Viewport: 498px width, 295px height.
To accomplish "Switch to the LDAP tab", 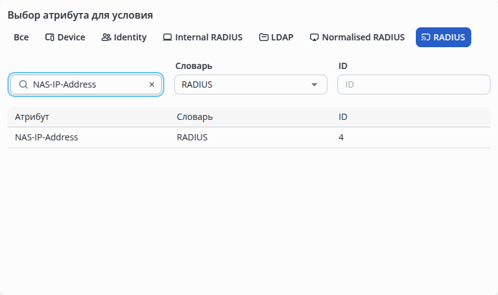I will click(276, 37).
